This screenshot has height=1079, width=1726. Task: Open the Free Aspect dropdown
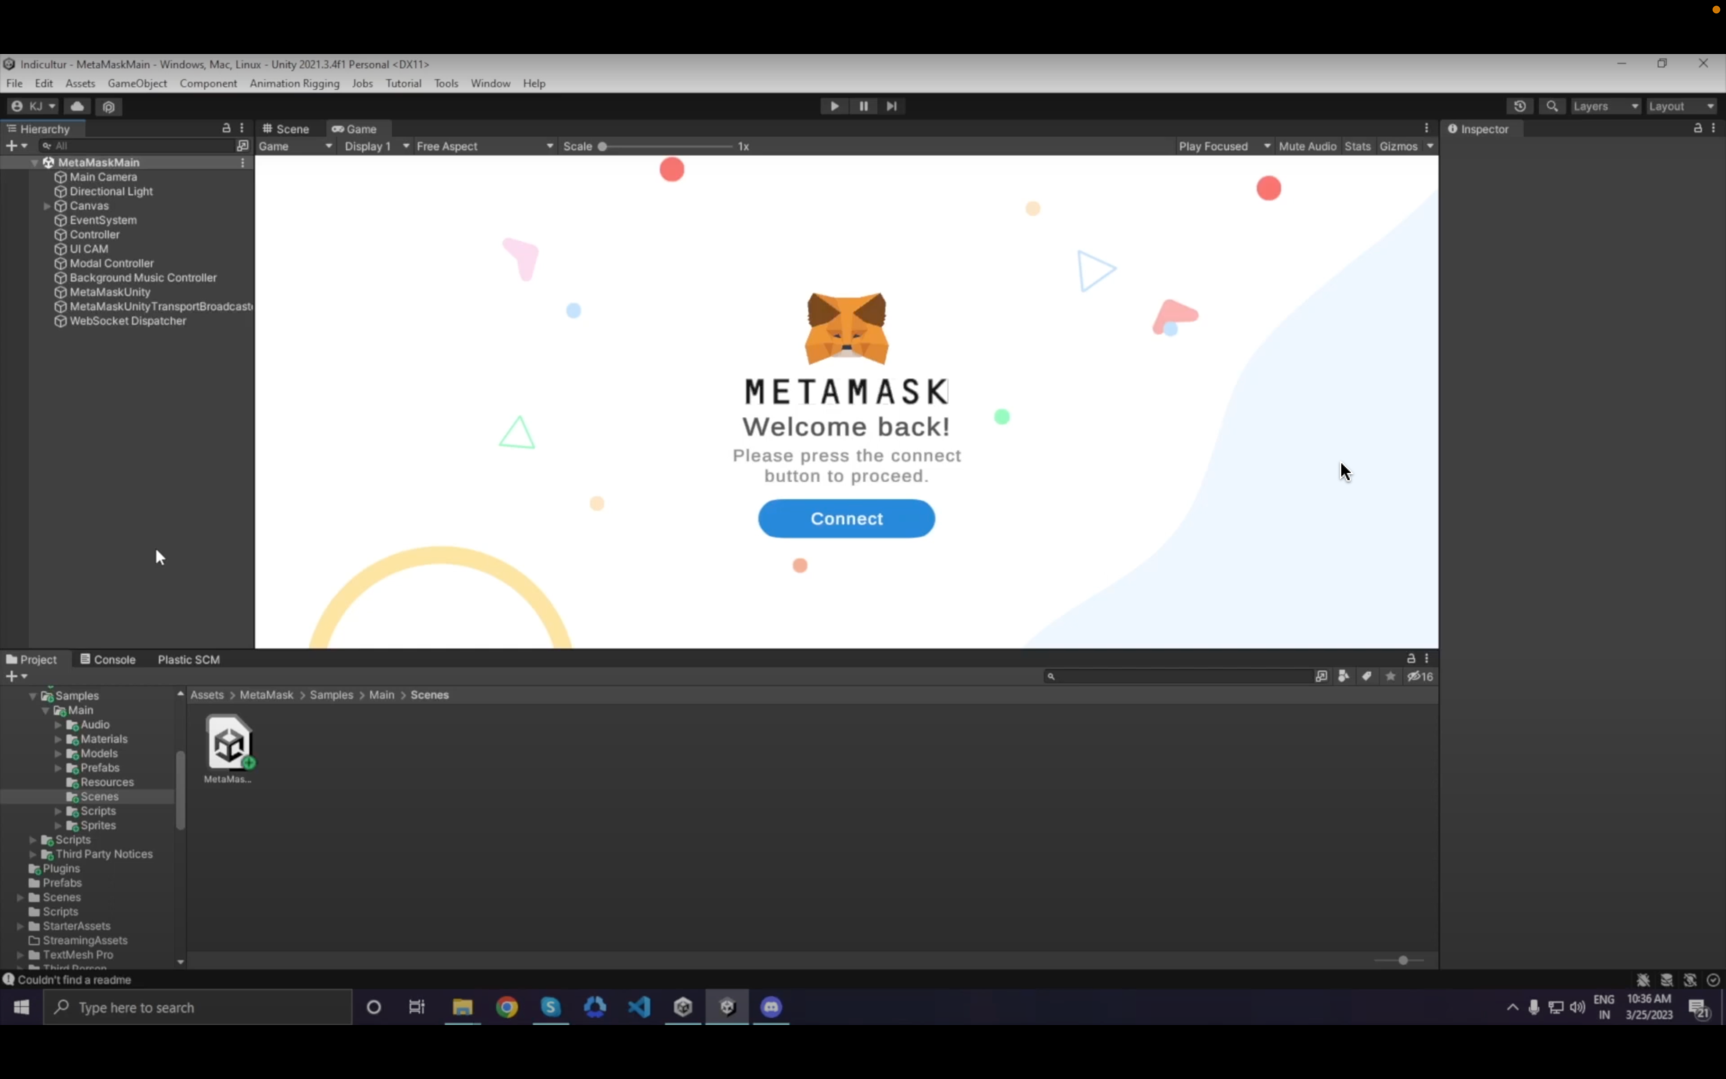(484, 146)
